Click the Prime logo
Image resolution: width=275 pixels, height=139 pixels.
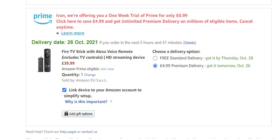(x=43, y=18)
